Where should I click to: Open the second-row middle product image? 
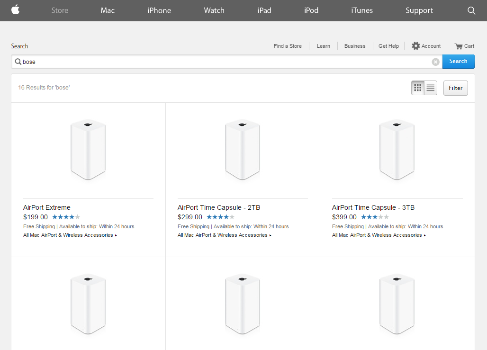(x=243, y=304)
